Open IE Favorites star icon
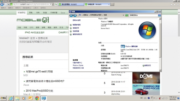This screenshot has width=180, height=101. coord(174,4)
